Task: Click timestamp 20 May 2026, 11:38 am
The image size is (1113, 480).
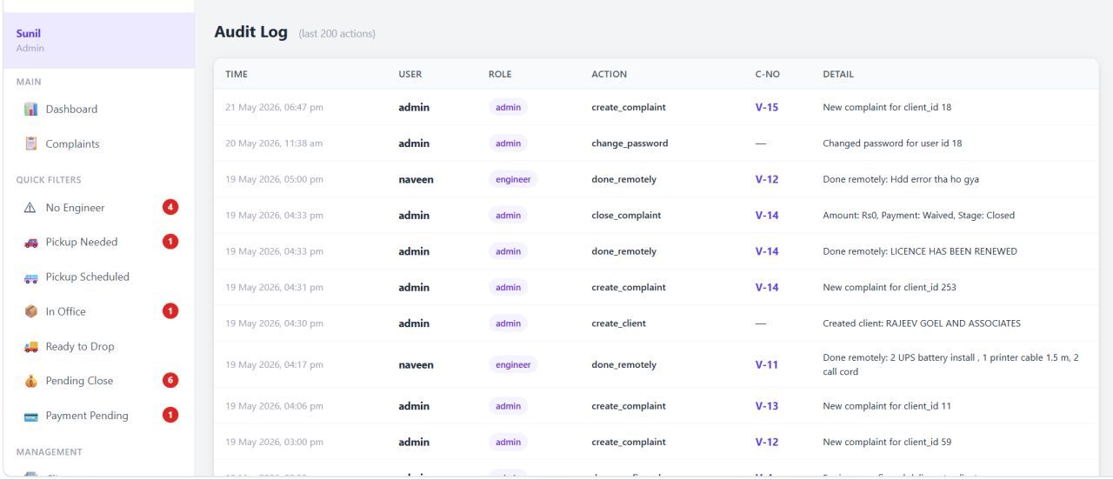Action: pos(274,143)
